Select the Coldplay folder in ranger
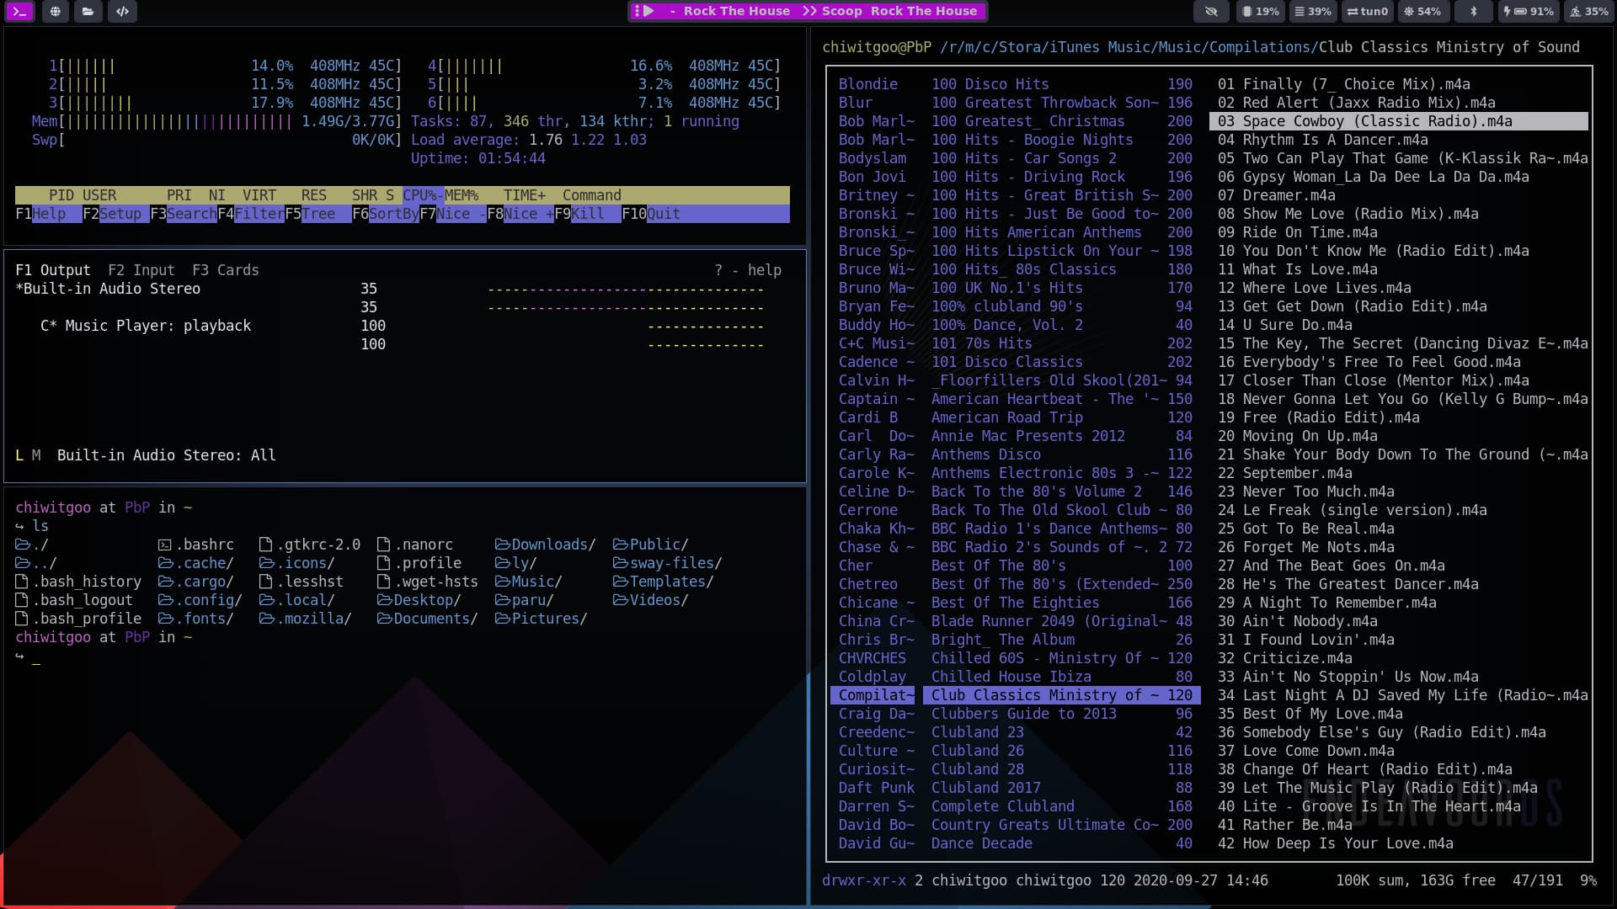 [x=873, y=677]
